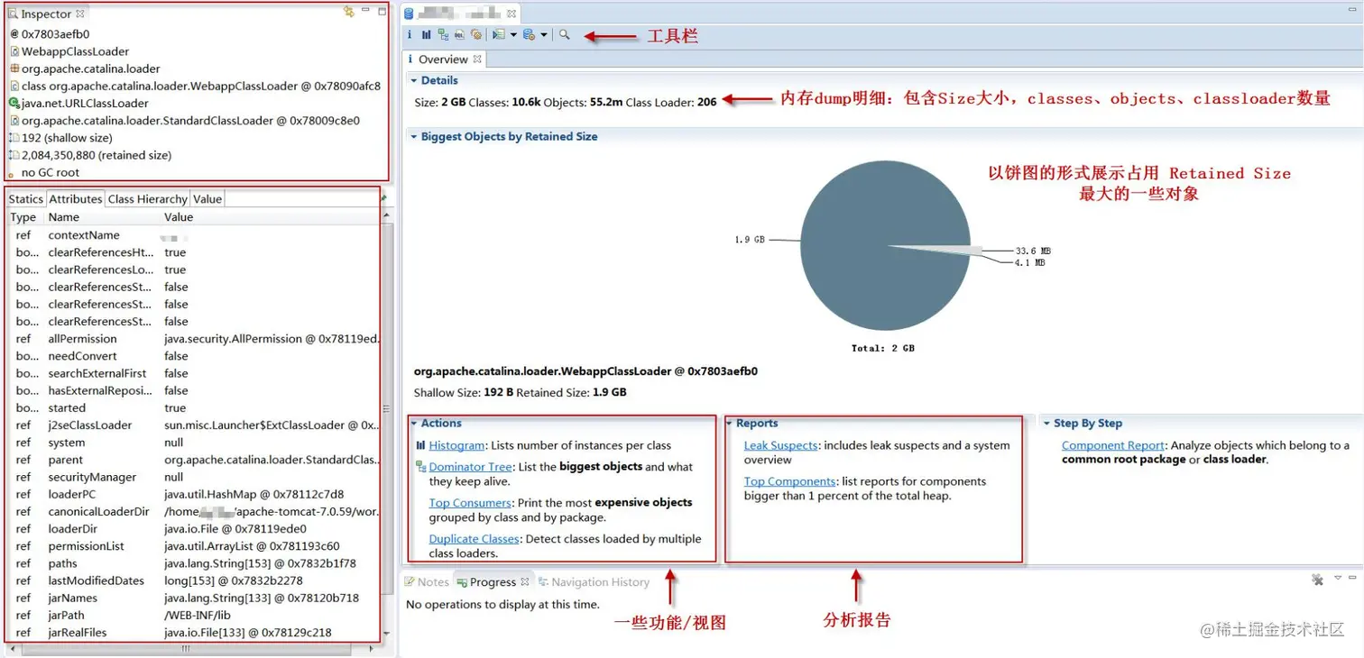Select the Attributes tab

click(x=75, y=199)
